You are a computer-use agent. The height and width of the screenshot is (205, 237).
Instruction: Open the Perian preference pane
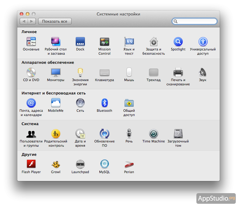pyautogui.click(x=129, y=165)
